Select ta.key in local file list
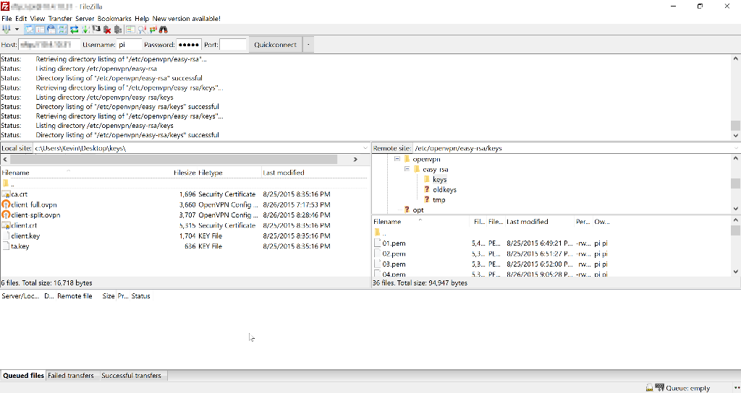Image resolution: width=741 pixels, height=393 pixels. click(20, 246)
